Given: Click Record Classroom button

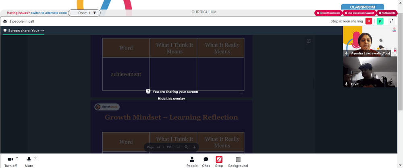Looking at the screenshot, I should click(x=328, y=13).
